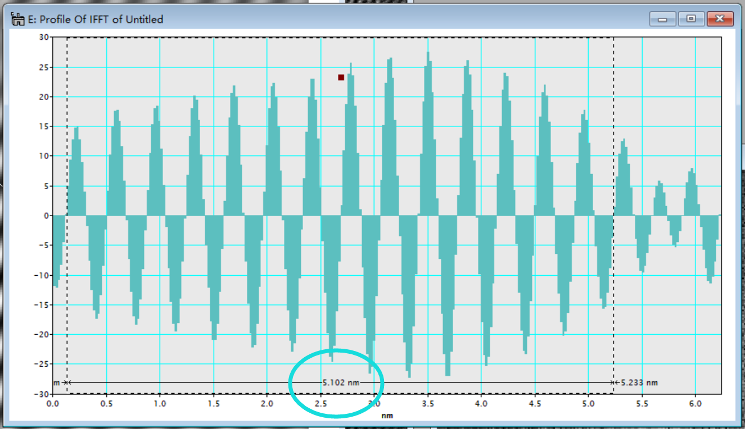Close the Profile Of IFFT window

(720, 19)
